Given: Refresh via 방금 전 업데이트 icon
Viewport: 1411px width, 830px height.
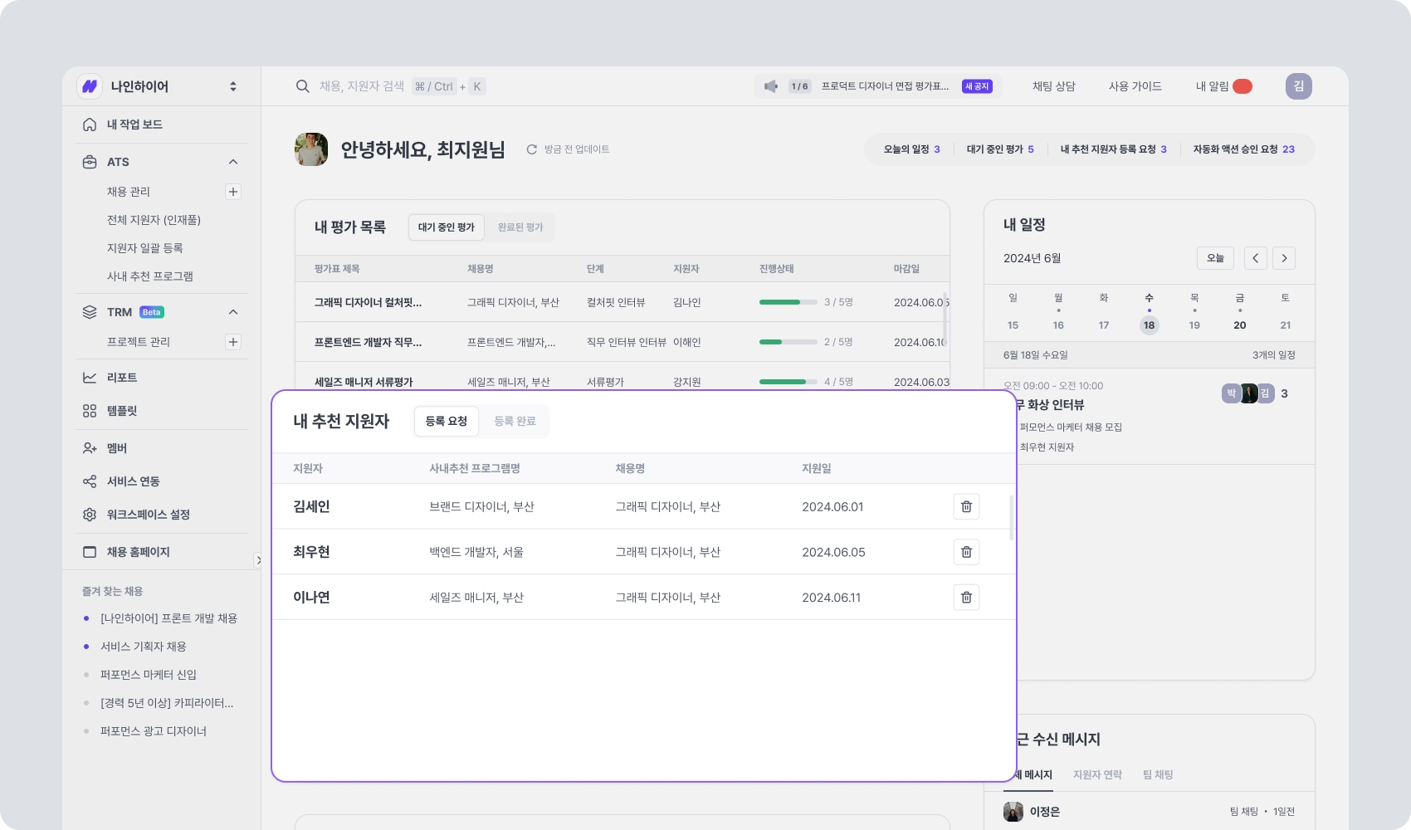Looking at the screenshot, I should point(532,149).
